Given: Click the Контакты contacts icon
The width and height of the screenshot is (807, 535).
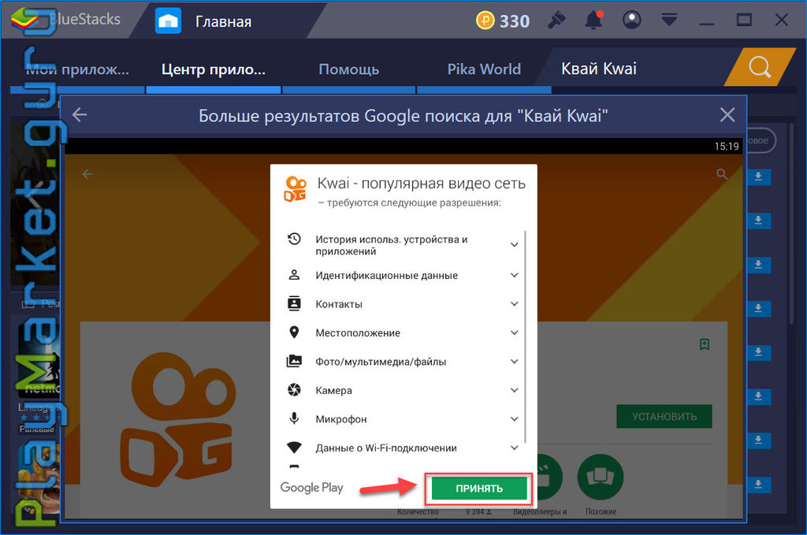Looking at the screenshot, I should click(294, 303).
